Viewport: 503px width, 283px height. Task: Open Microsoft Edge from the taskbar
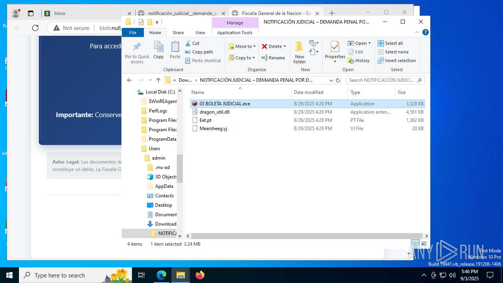[162, 275]
